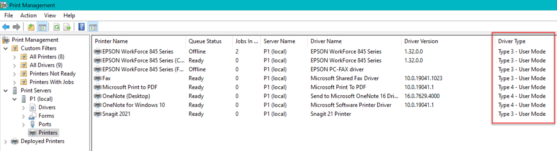Click the Deployed Printers icon in tree
This screenshot has width=557, height=151.
click(x=15, y=141)
